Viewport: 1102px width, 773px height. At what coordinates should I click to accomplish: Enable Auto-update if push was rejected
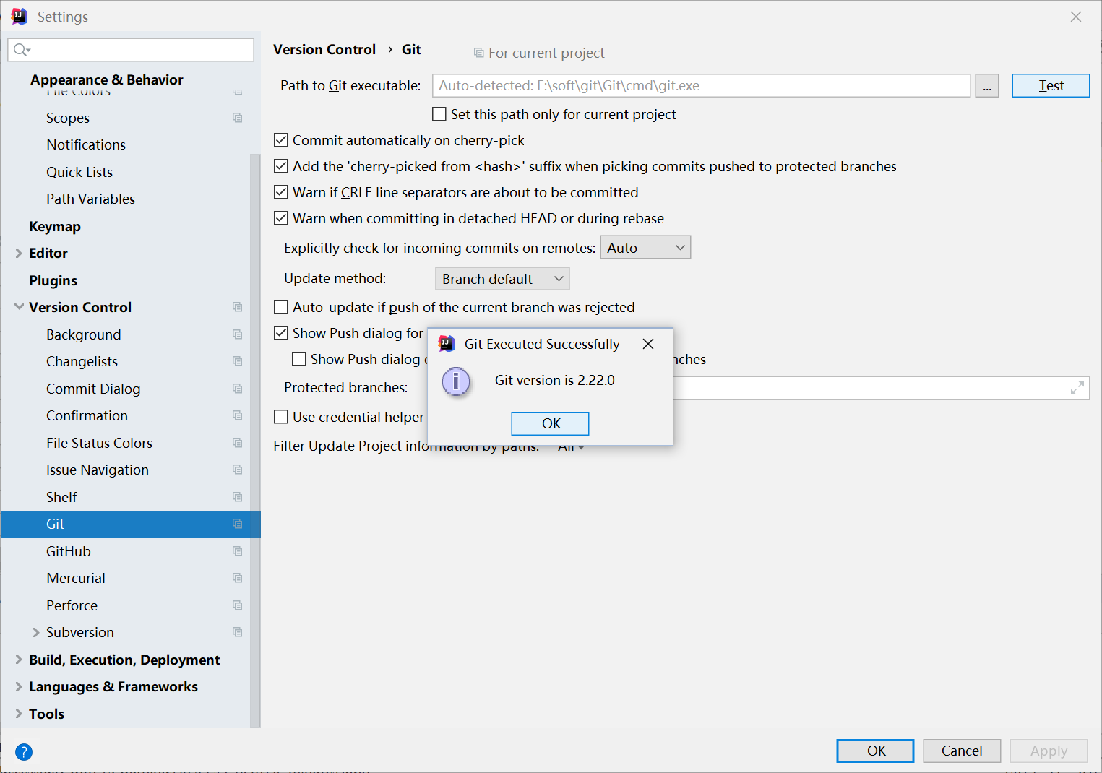coord(281,307)
